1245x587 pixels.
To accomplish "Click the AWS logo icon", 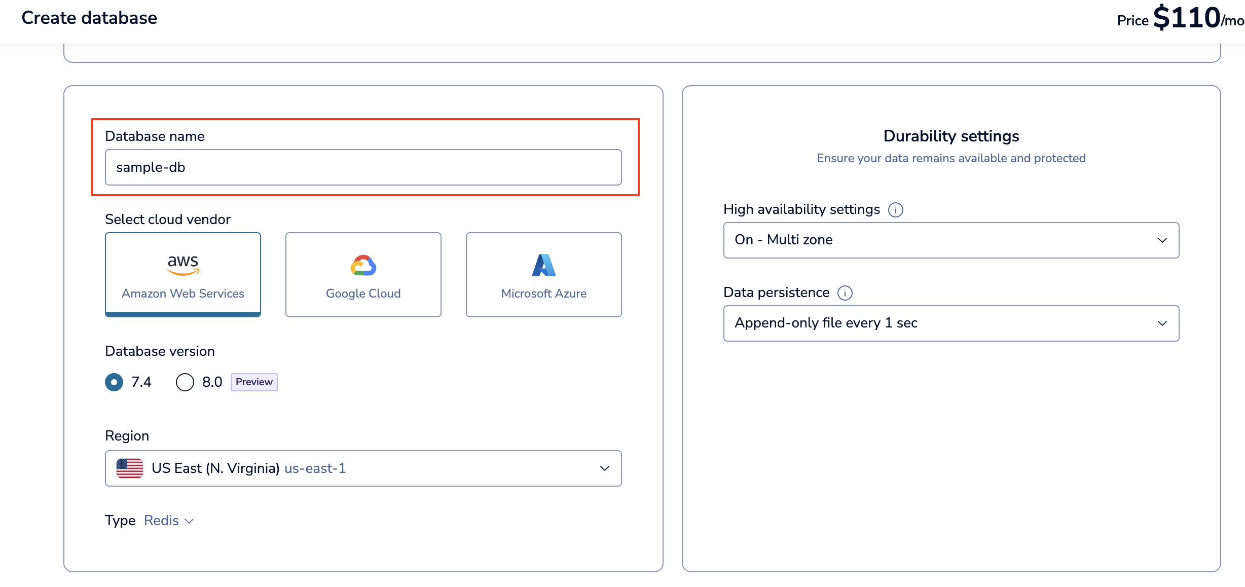I will click(183, 264).
